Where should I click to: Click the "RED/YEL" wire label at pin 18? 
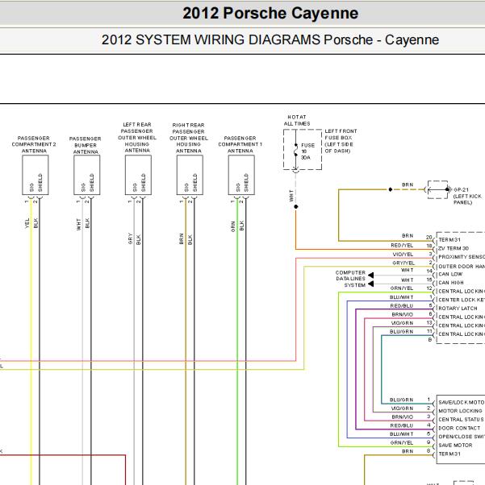click(x=402, y=245)
